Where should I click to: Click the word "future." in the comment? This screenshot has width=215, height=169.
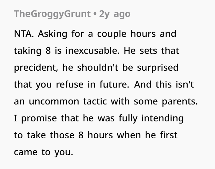[114, 84]
